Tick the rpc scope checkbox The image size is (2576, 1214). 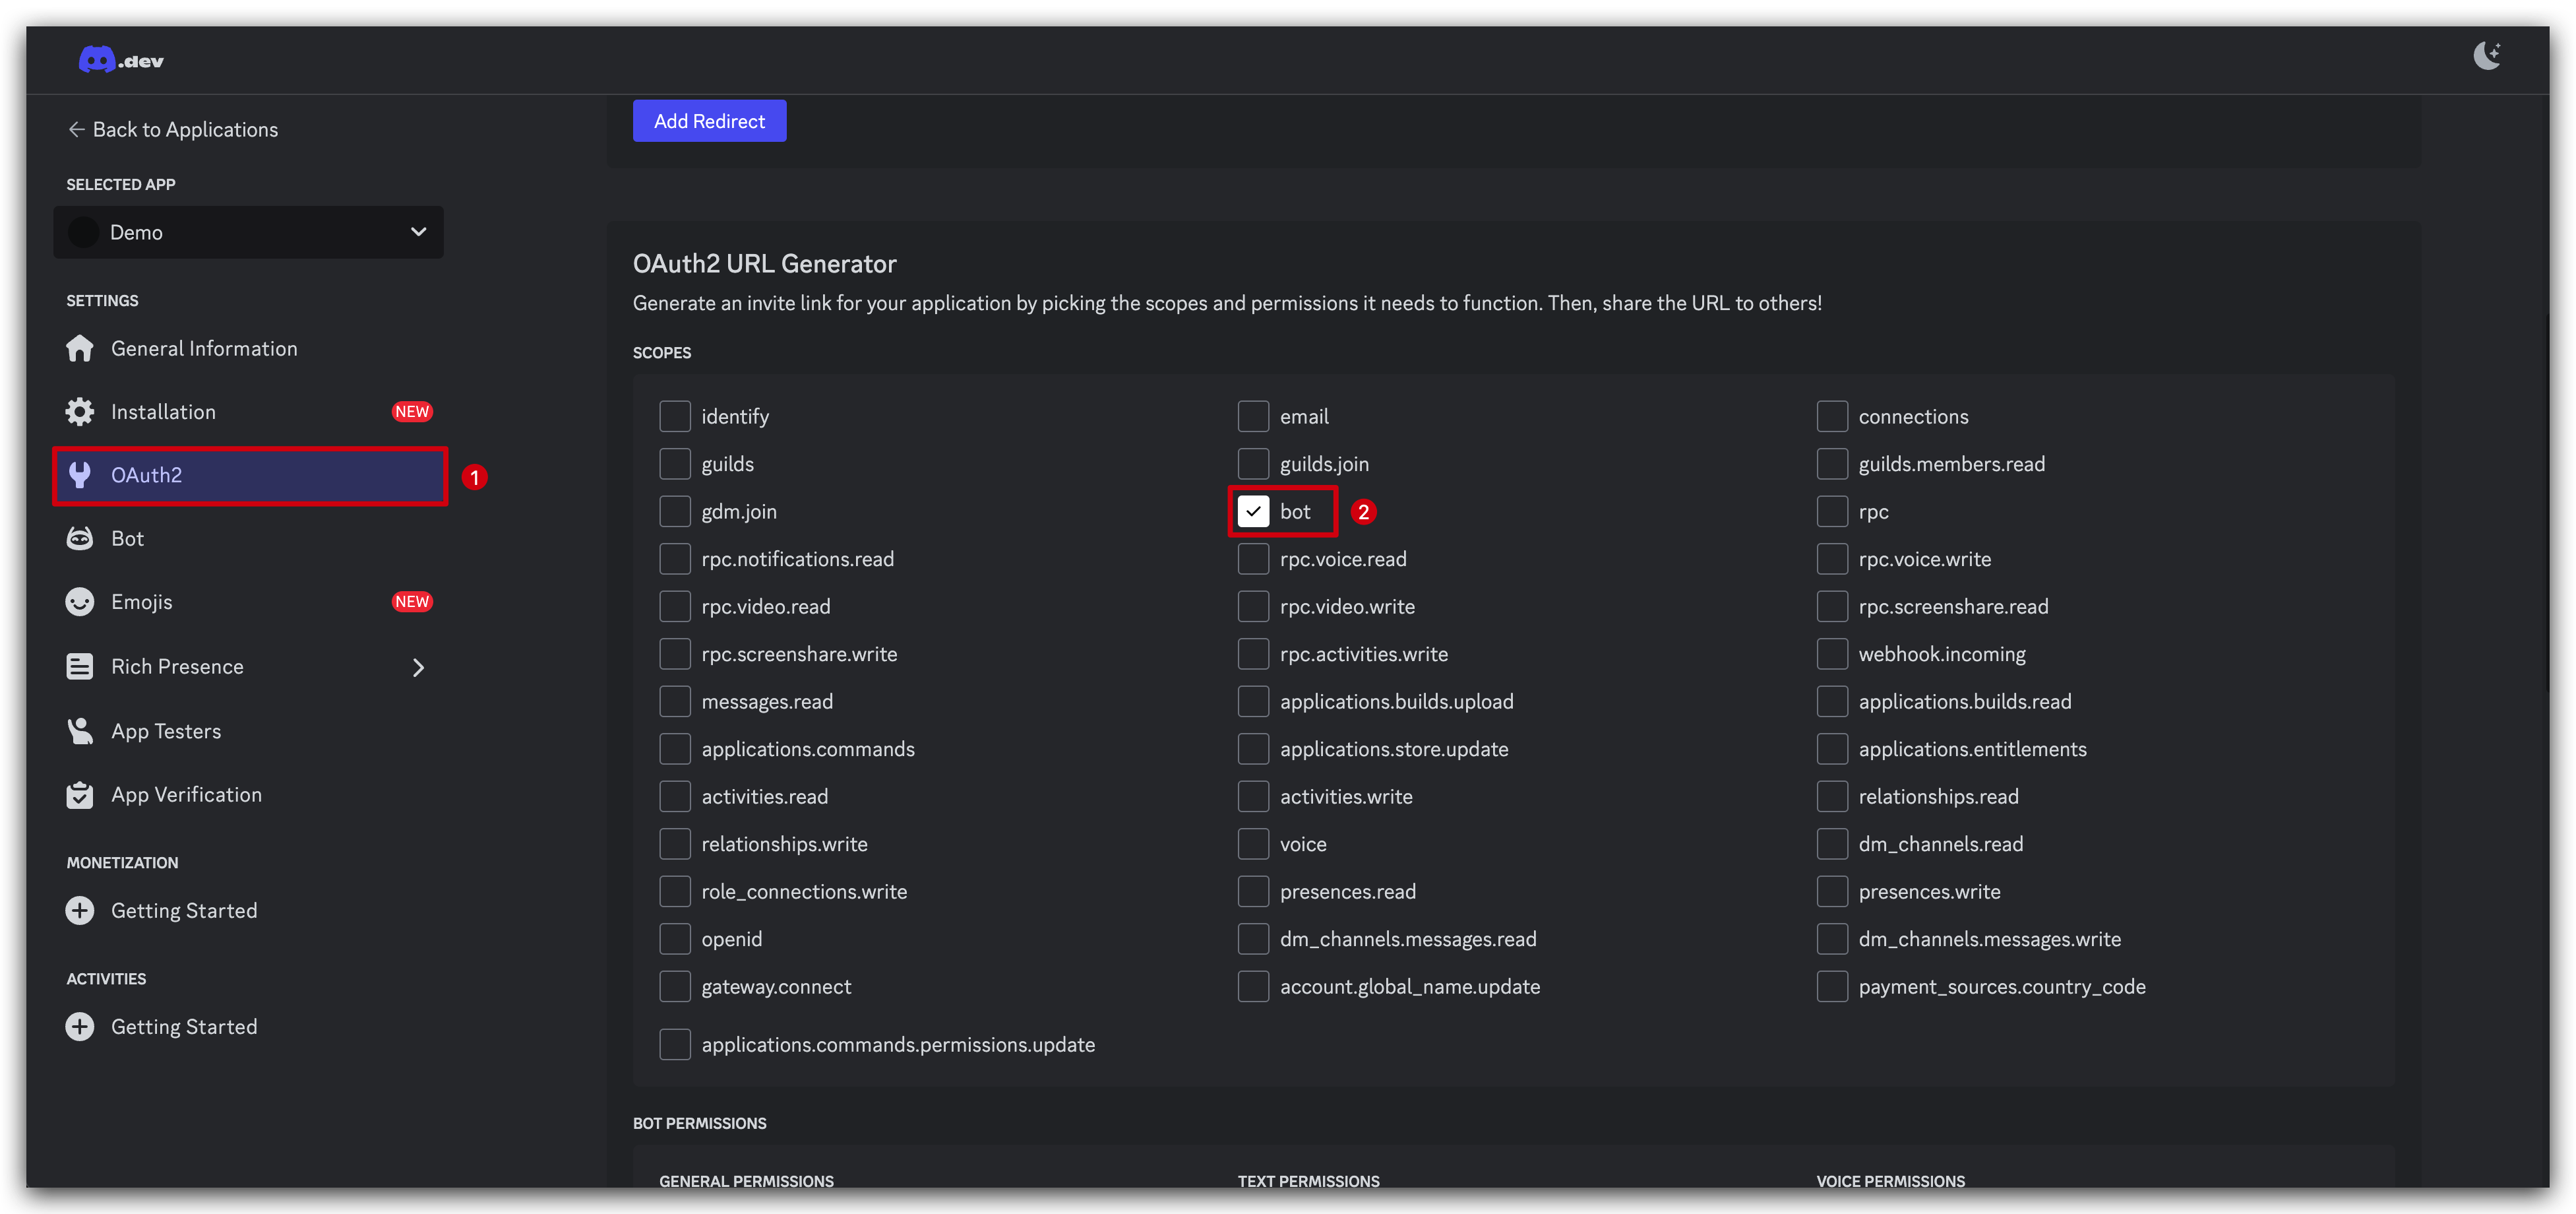point(1832,511)
